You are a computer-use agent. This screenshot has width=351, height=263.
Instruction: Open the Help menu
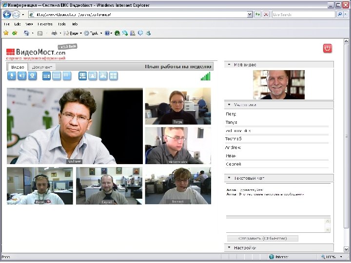tap(75, 24)
